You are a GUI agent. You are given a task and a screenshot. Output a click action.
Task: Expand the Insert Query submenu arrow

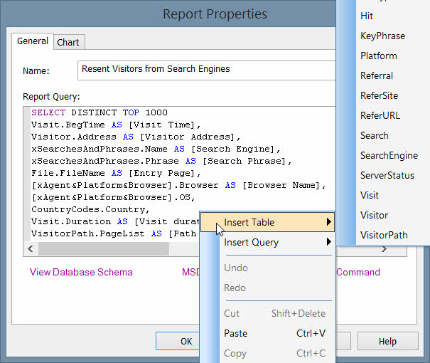pyautogui.click(x=328, y=242)
